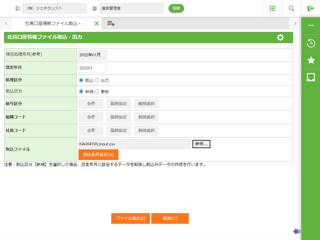
Task: Open the apps grid menu icon
Action: [272, 8]
